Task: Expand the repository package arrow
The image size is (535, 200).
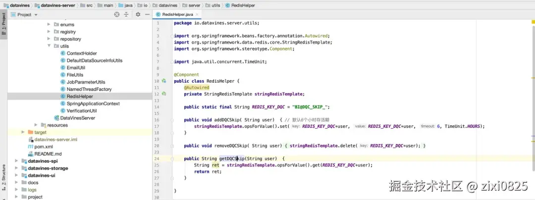Action: coord(49,39)
